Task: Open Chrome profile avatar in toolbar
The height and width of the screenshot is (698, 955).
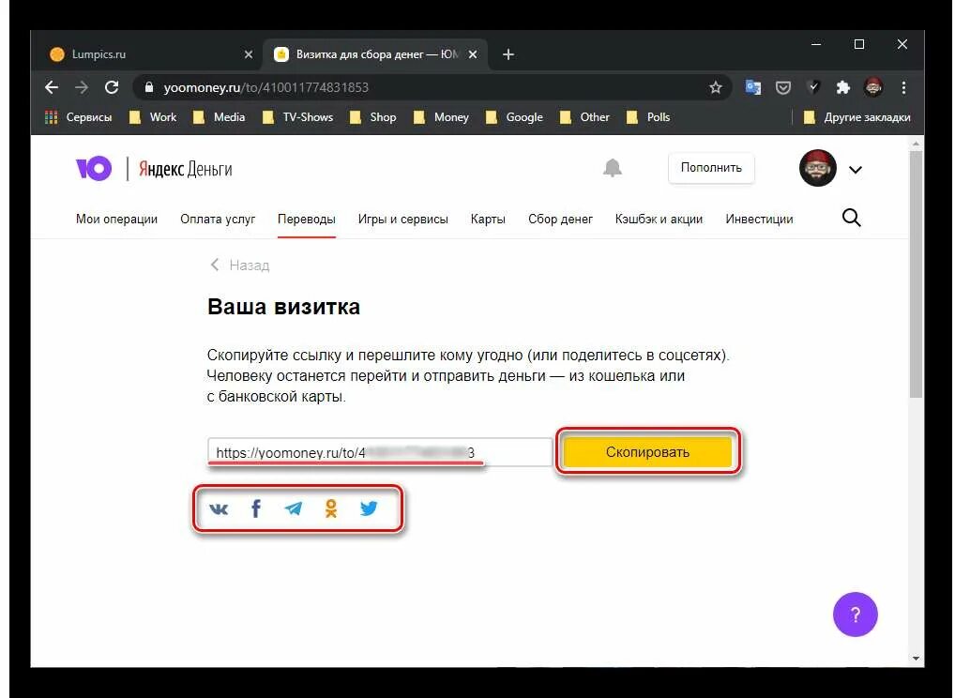Action: pyautogui.click(x=873, y=87)
